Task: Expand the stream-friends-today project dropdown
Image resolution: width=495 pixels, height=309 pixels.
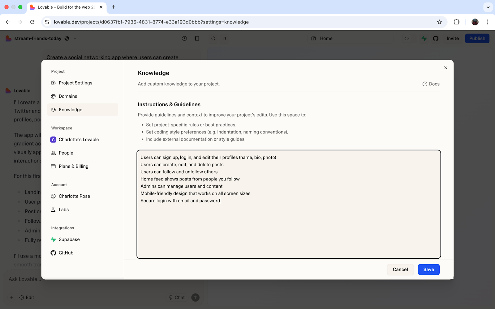Action: tap(75, 39)
